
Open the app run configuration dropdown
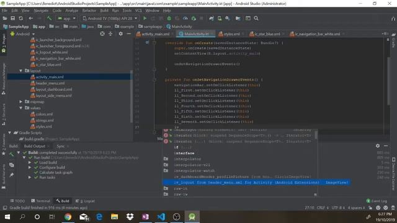(66, 19)
